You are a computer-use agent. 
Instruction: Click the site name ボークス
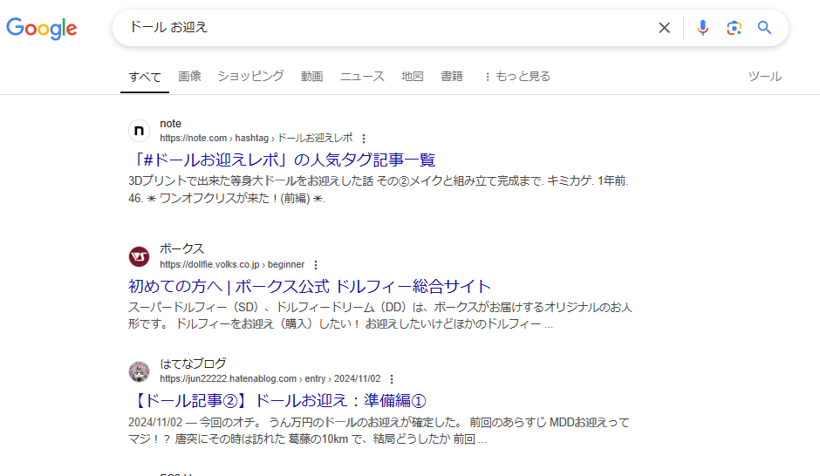point(182,248)
